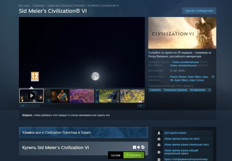Screen dimensions: 232x161
Task: Click the Apple macOS platform icon
Action: point(139,147)
